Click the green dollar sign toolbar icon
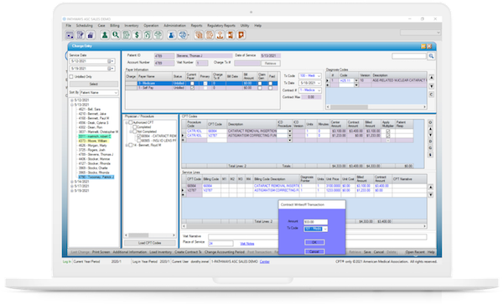Screen dimensions: 503x304 (x=137, y=35)
